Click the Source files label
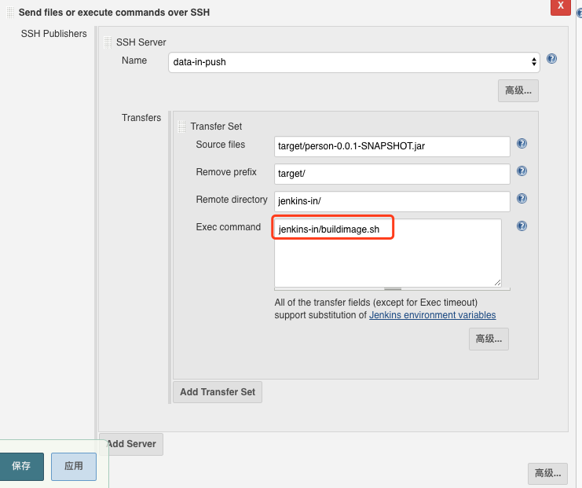Screen dimensions: 582x488 [221, 145]
